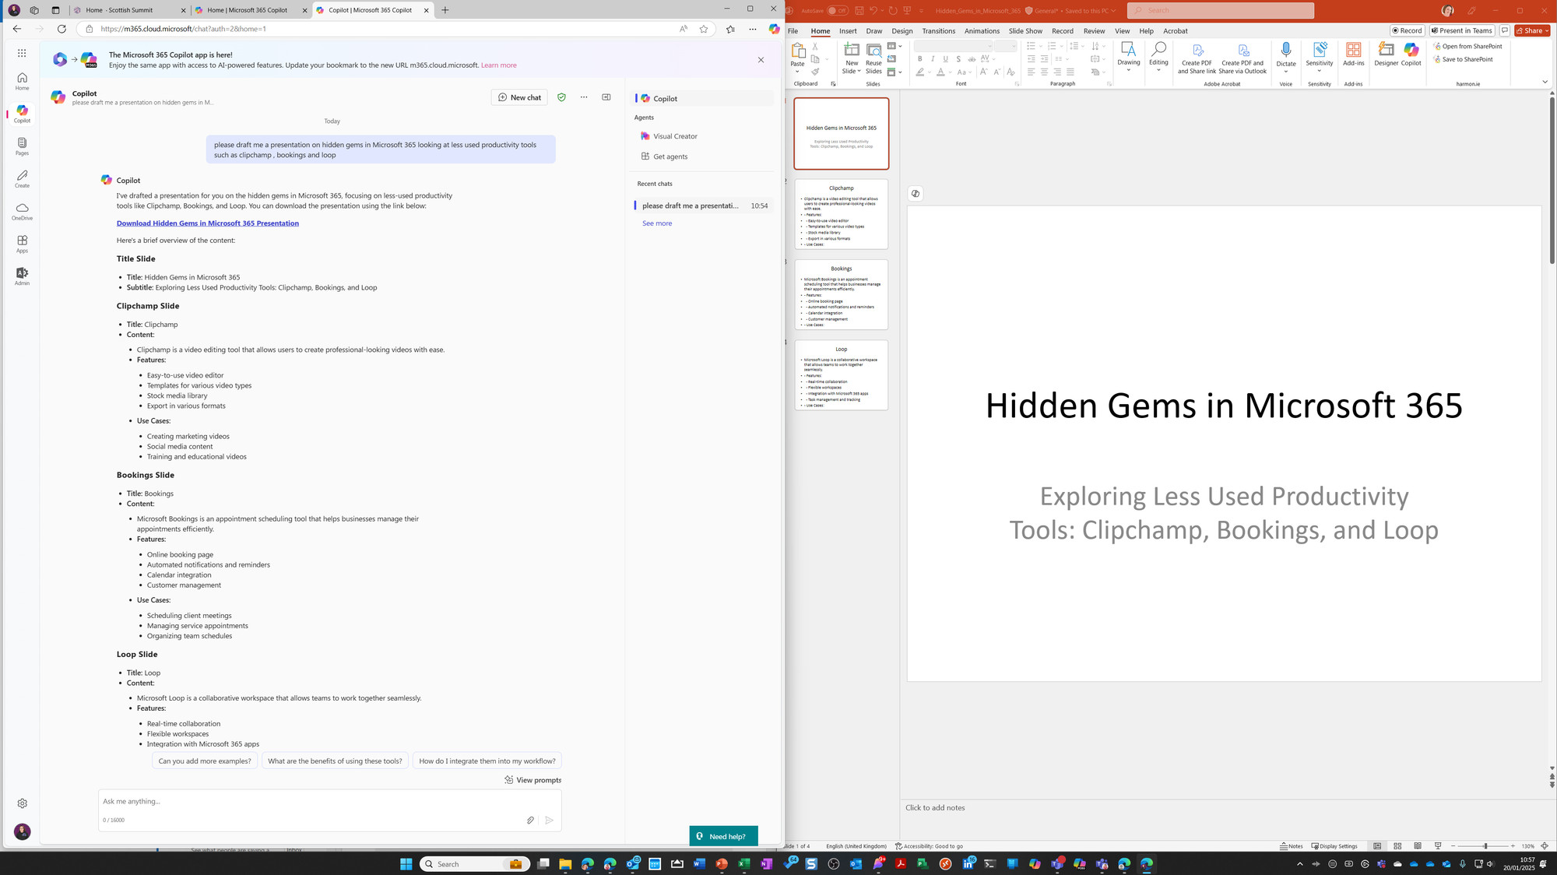Open View prompts
This screenshot has width=1557, height=875.
tap(532, 780)
